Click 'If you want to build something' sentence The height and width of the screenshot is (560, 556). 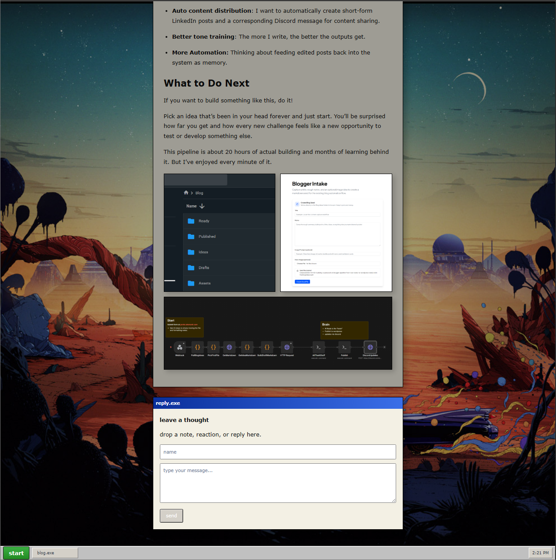(228, 101)
